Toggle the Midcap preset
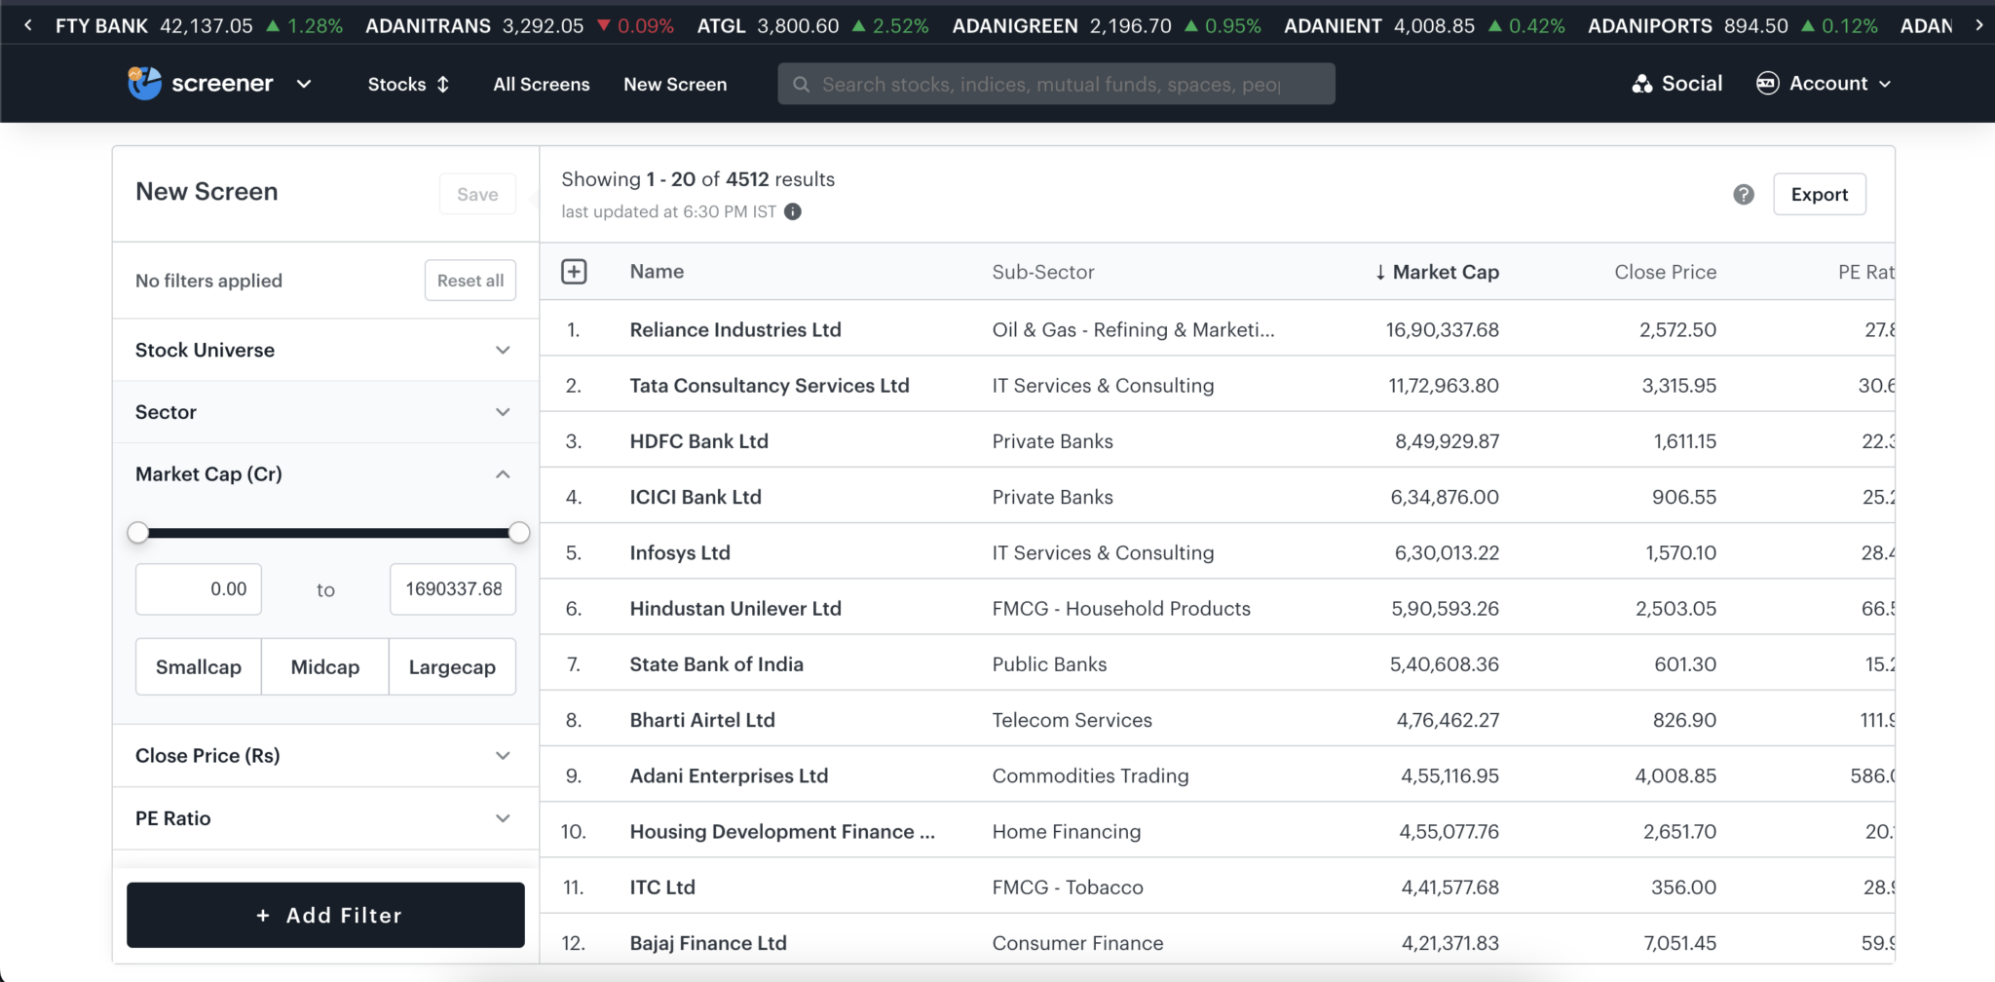The width and height of the screenshot is (1995, 982). 325,667
